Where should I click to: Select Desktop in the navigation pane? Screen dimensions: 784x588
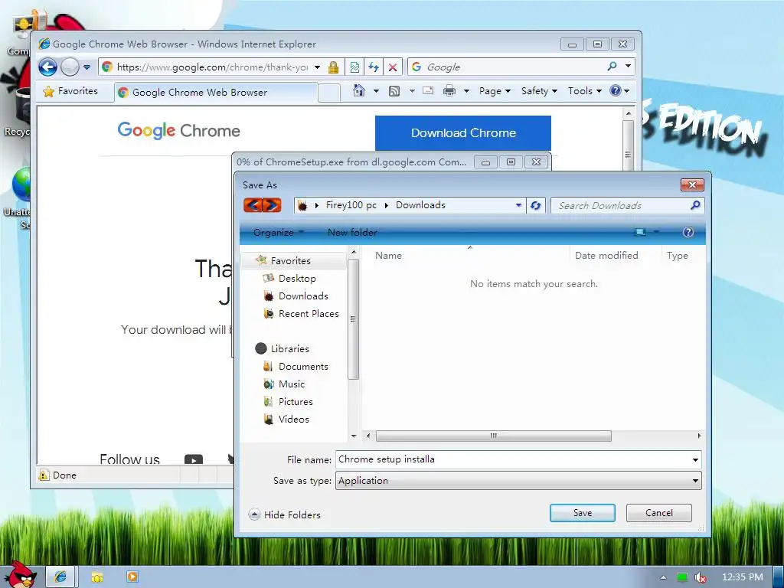pos(297,279)
